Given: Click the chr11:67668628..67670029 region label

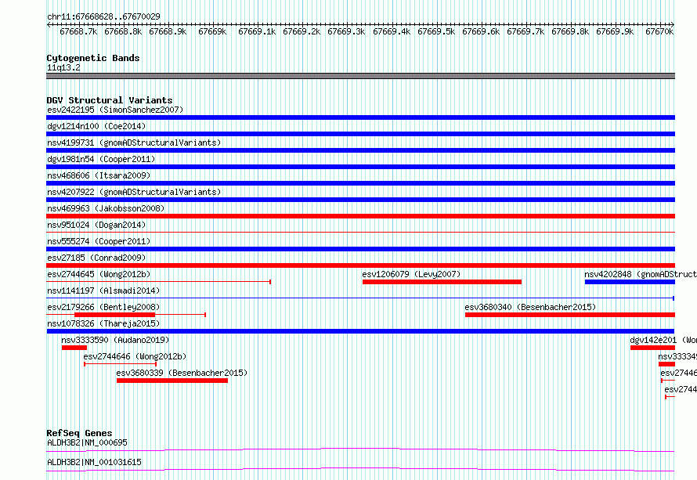Looking at the screenshot, I should click(103, 16).
